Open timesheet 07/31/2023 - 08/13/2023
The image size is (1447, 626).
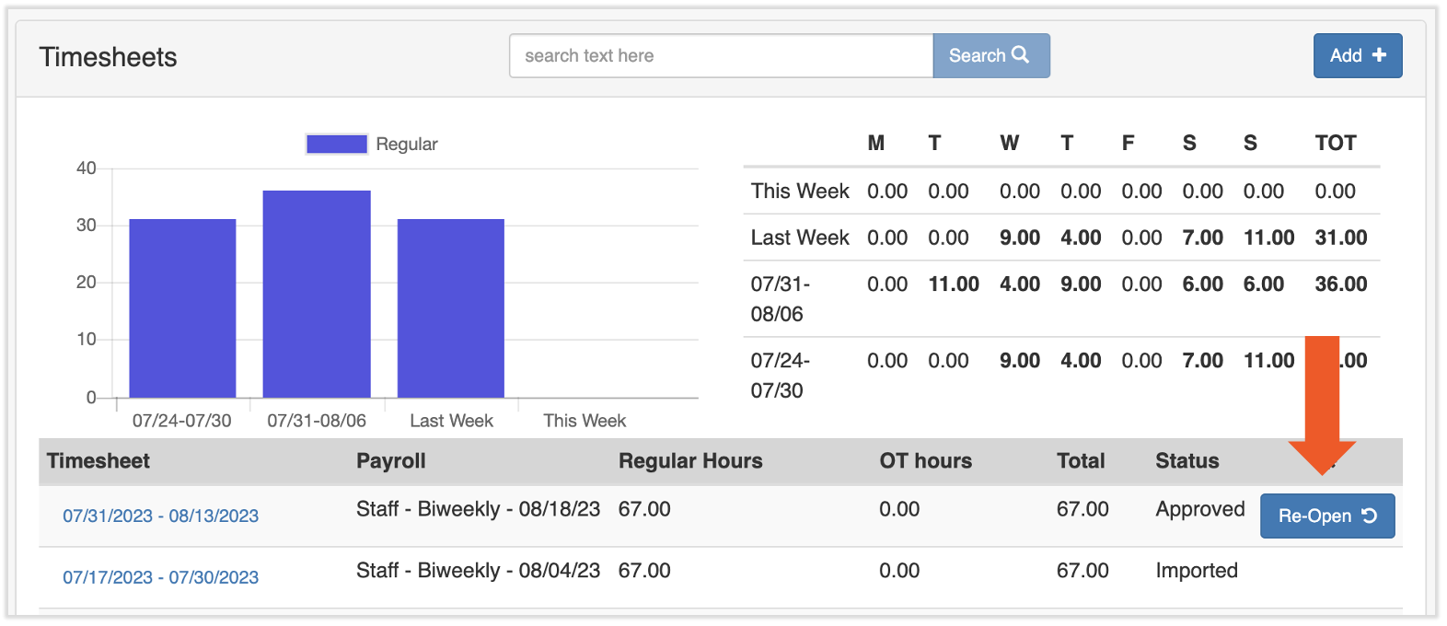tap(160, 516)
